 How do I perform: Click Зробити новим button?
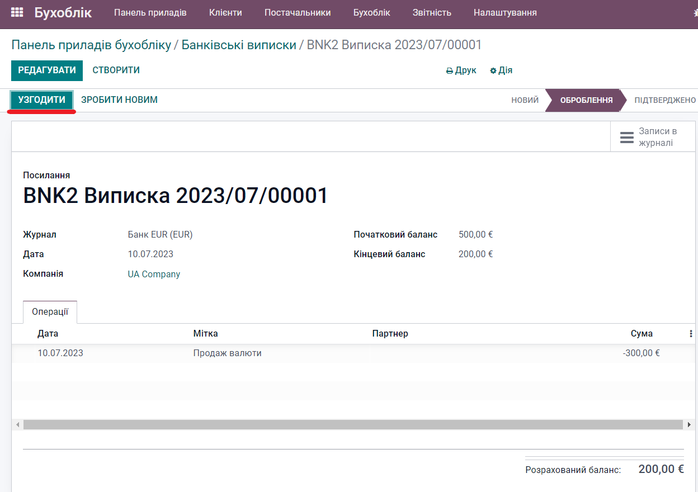coord(119,100)
